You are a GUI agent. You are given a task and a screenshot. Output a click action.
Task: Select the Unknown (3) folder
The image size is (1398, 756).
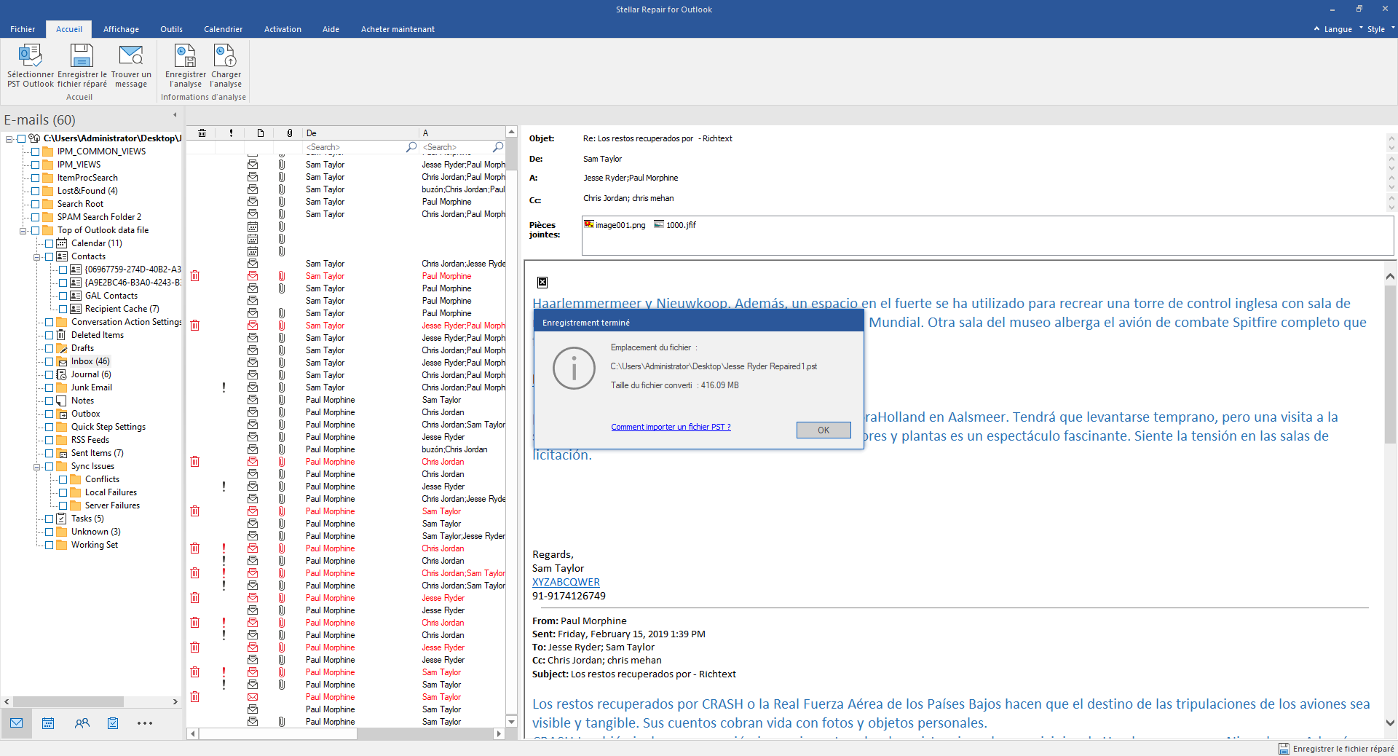[95, 532]
